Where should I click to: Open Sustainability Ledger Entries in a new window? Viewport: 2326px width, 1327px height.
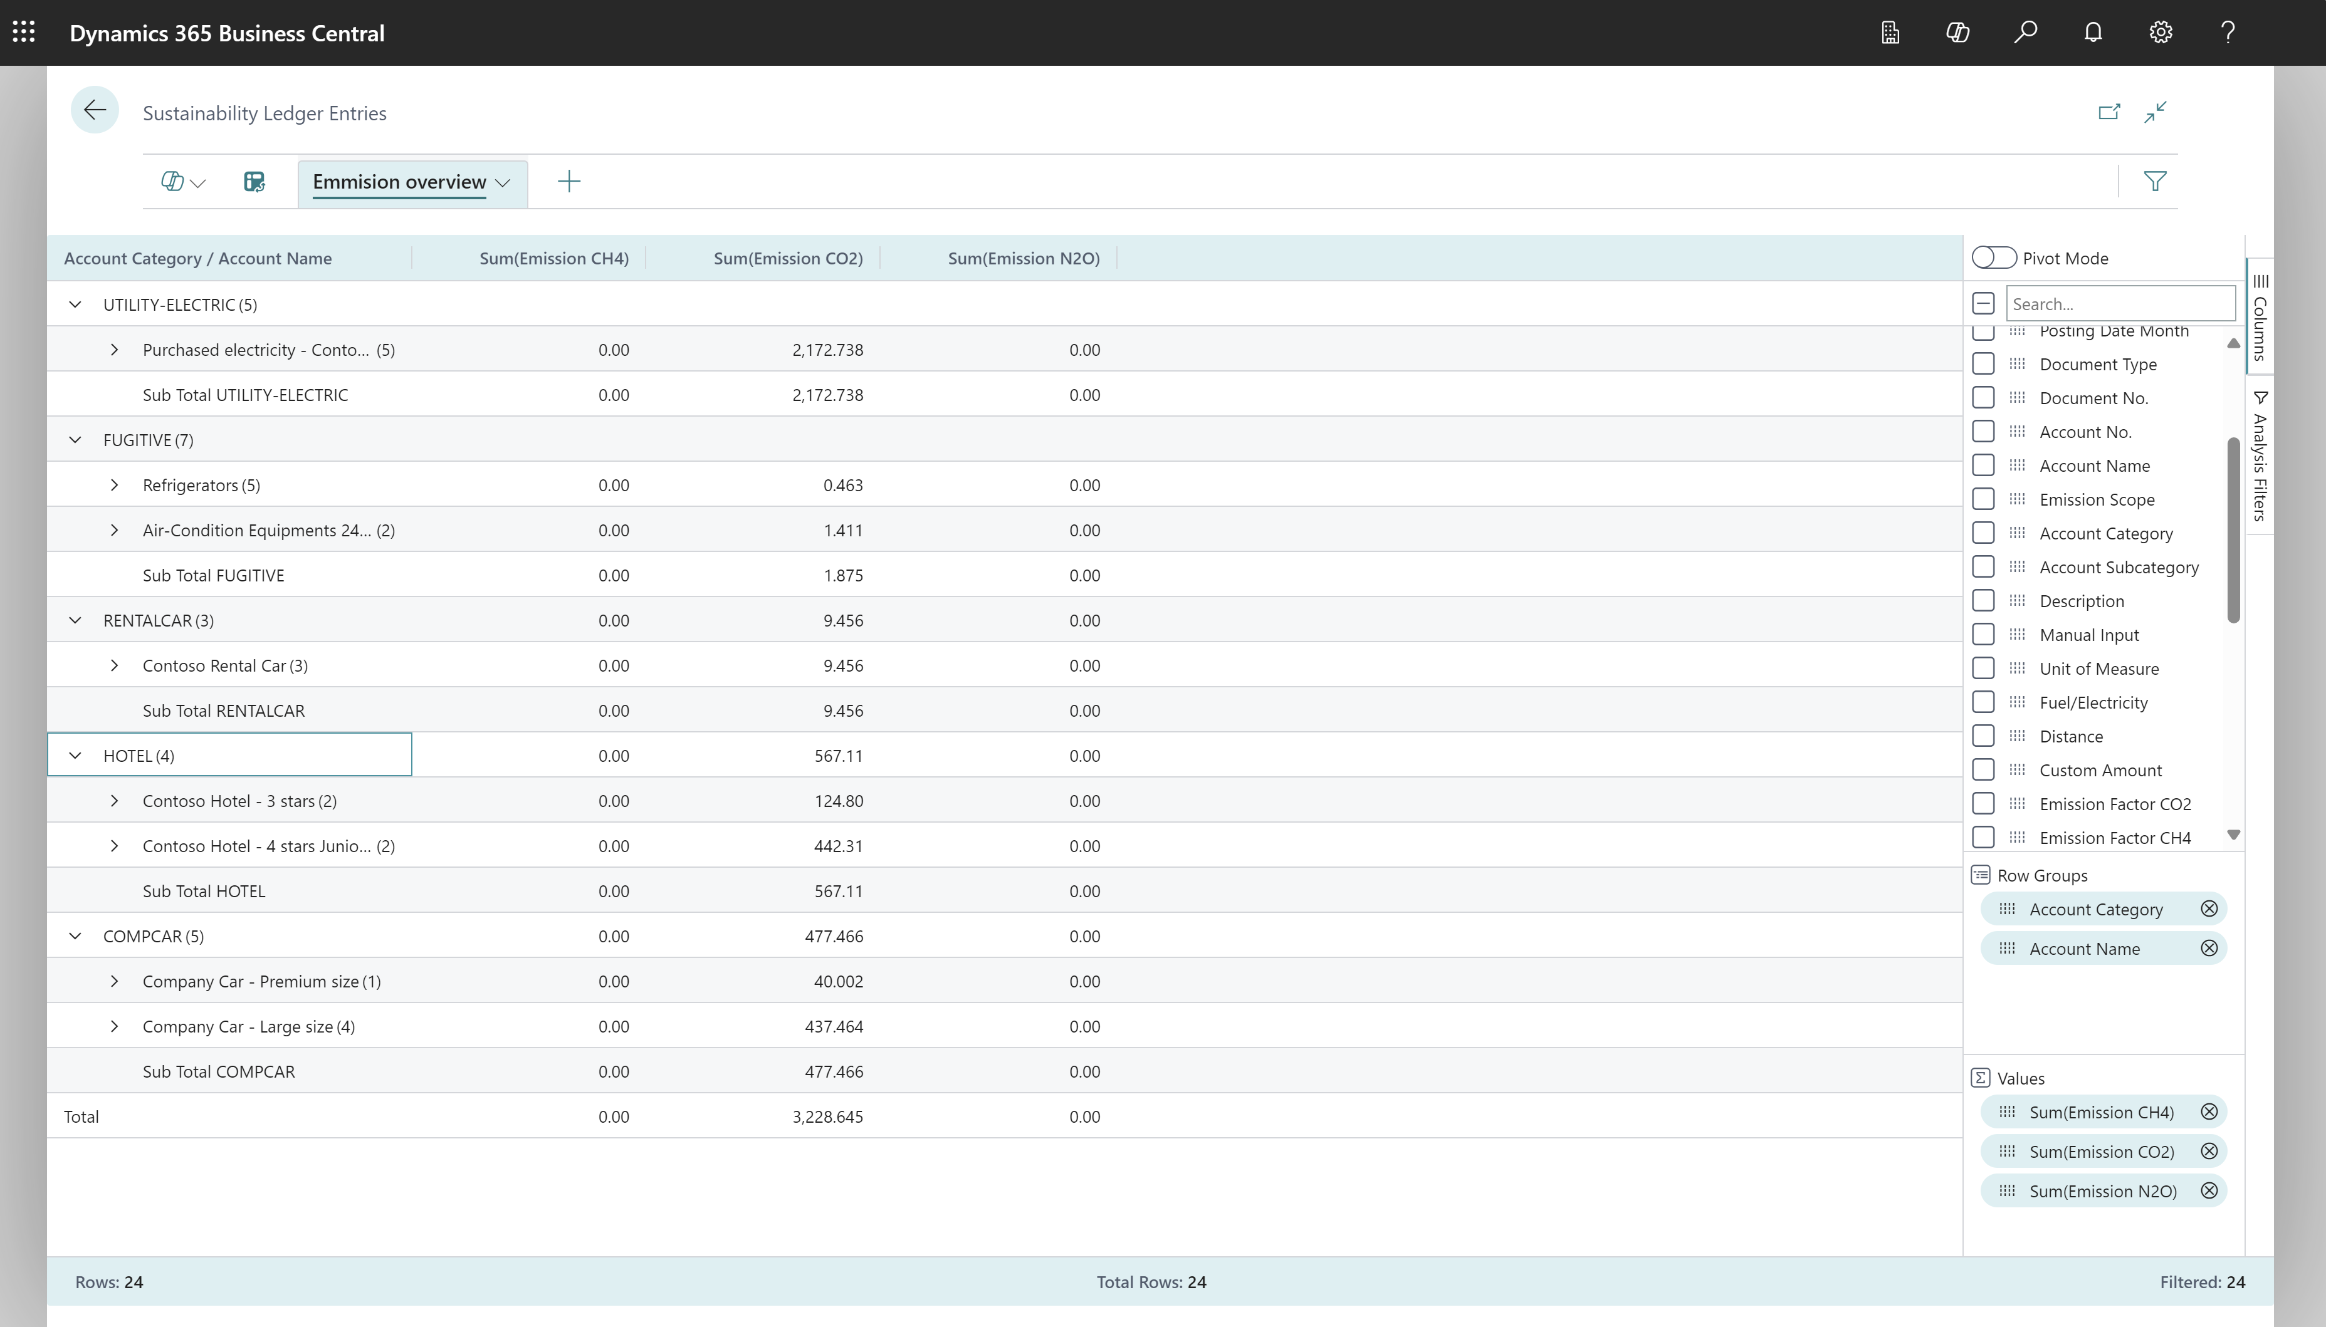coord(2110,111)
